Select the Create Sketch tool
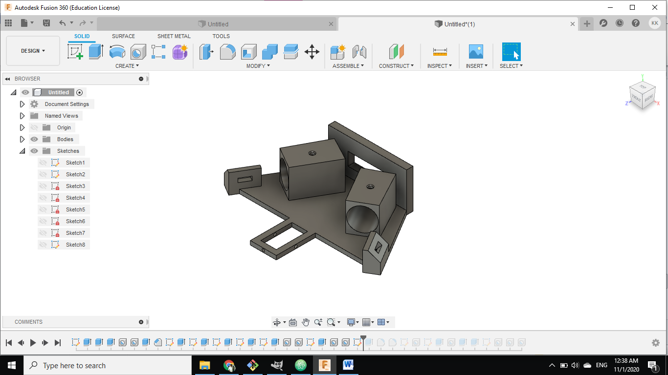The height and width of the screenshot is (375, 668). 75,51
